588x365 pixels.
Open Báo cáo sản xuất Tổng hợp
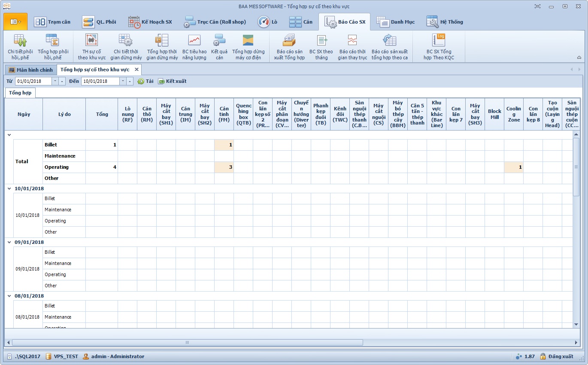(x=289, y=46)
